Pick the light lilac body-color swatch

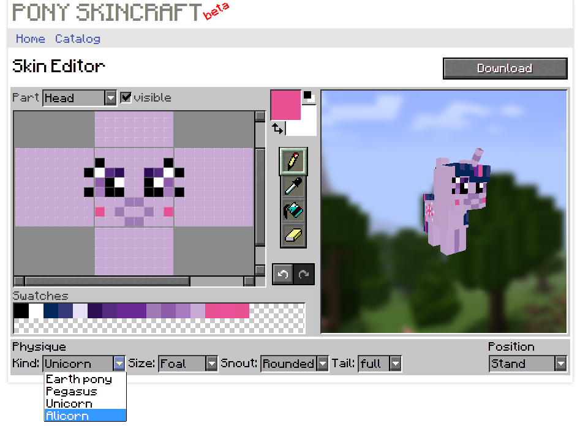198,311
